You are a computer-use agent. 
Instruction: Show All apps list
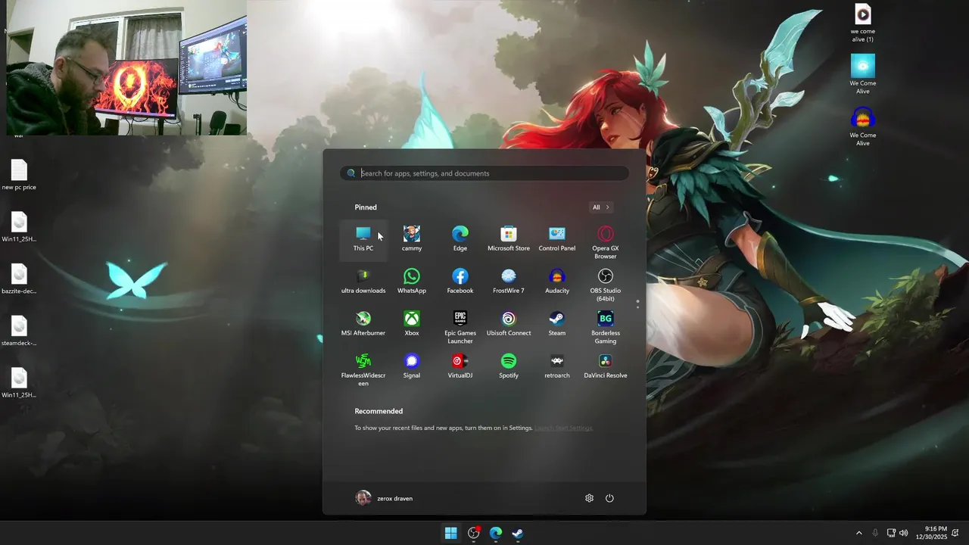click(x=601, y=207)
